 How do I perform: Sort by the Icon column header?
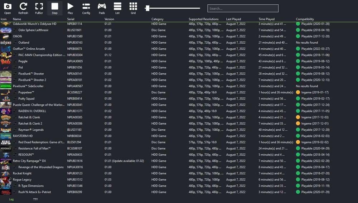(x=4, y=19)
